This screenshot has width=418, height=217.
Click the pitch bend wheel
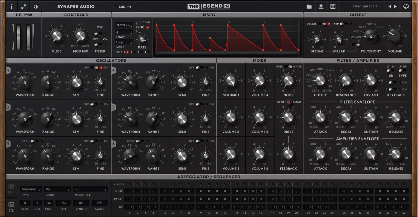(x=18, y=37)
